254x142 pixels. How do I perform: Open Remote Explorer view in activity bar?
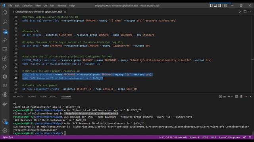5,49
